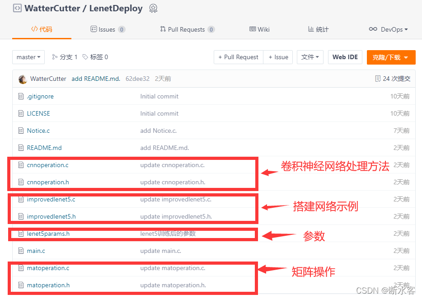Click the update main.c. commit message
This screenshot has width=422, height=299.
pos(161,251)
